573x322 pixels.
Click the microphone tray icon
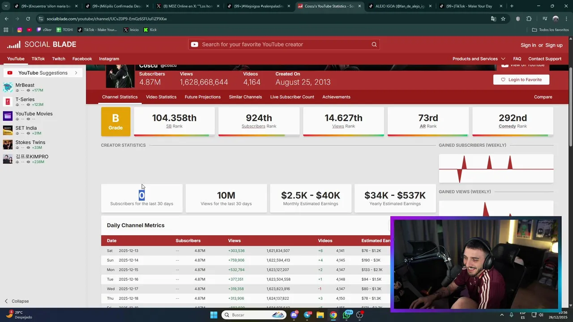click(511, 315)
